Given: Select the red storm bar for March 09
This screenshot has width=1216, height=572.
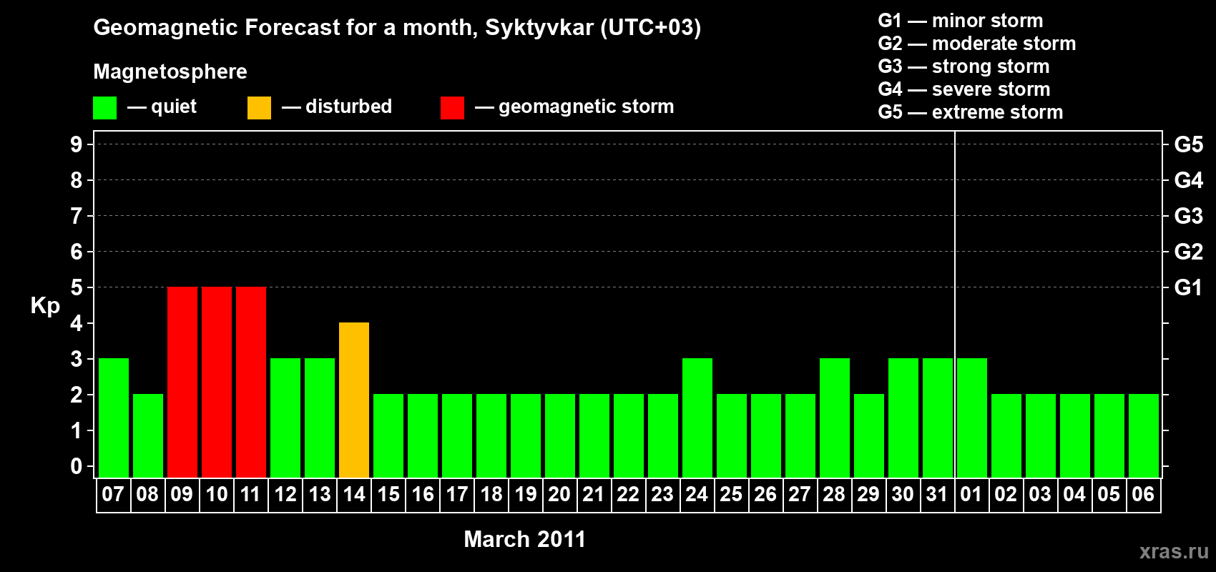Looking at the screenshot, I should point(182,382).
